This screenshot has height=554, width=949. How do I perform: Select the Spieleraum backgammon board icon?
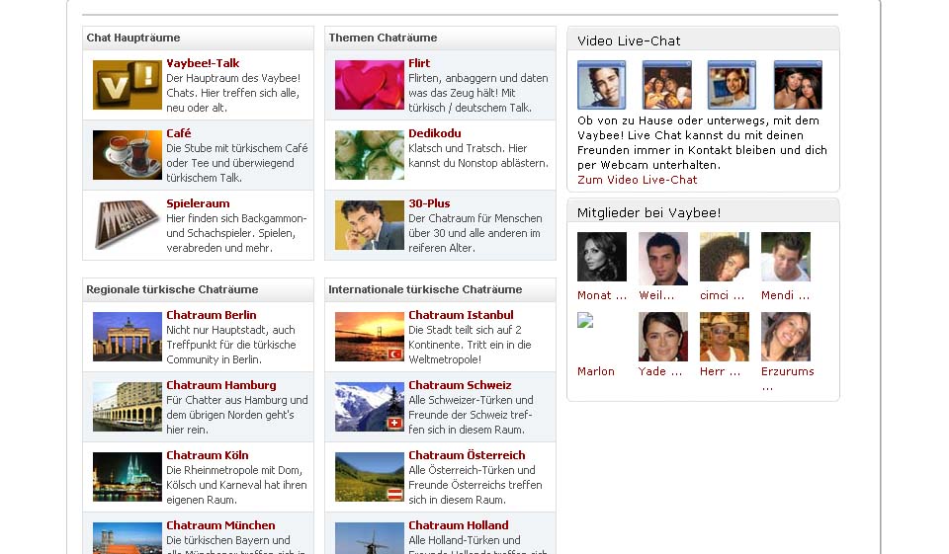point(128,225)
